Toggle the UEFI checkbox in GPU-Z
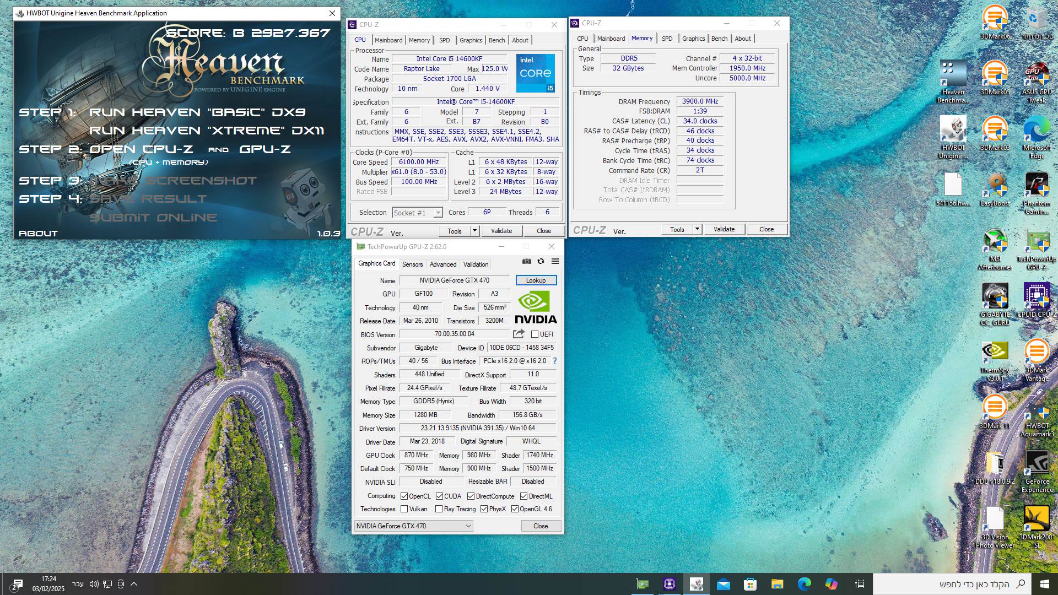 535,334
